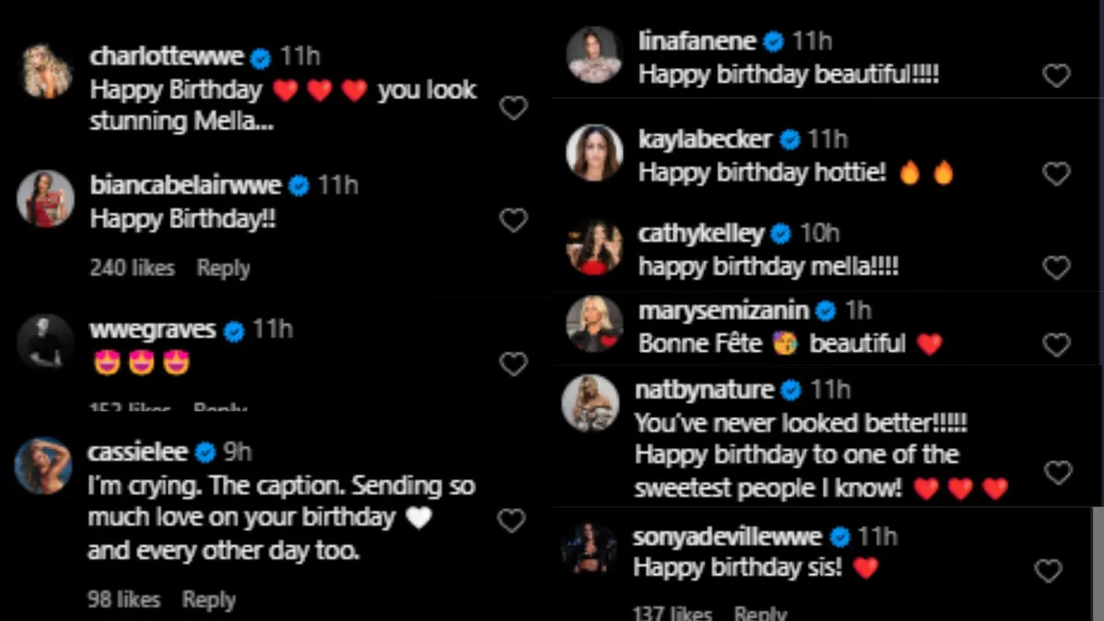The width and height of the screenshot is (1104, 621).
Task: Heart cathykelley's happy birthday mella comment
Action: coord(1056,268)
